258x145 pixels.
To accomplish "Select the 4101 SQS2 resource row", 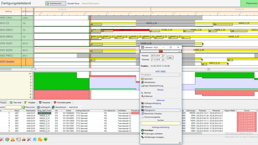I will 16,50.
